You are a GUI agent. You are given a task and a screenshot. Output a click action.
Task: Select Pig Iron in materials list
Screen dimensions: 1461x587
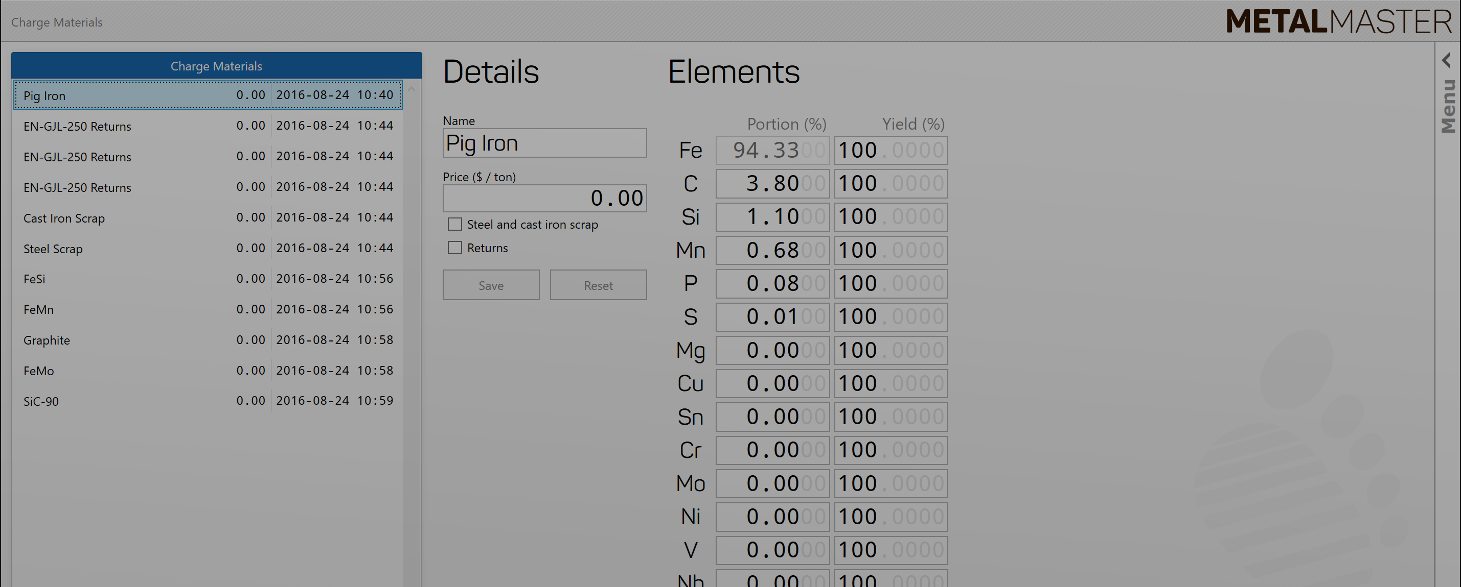(208, 95)
